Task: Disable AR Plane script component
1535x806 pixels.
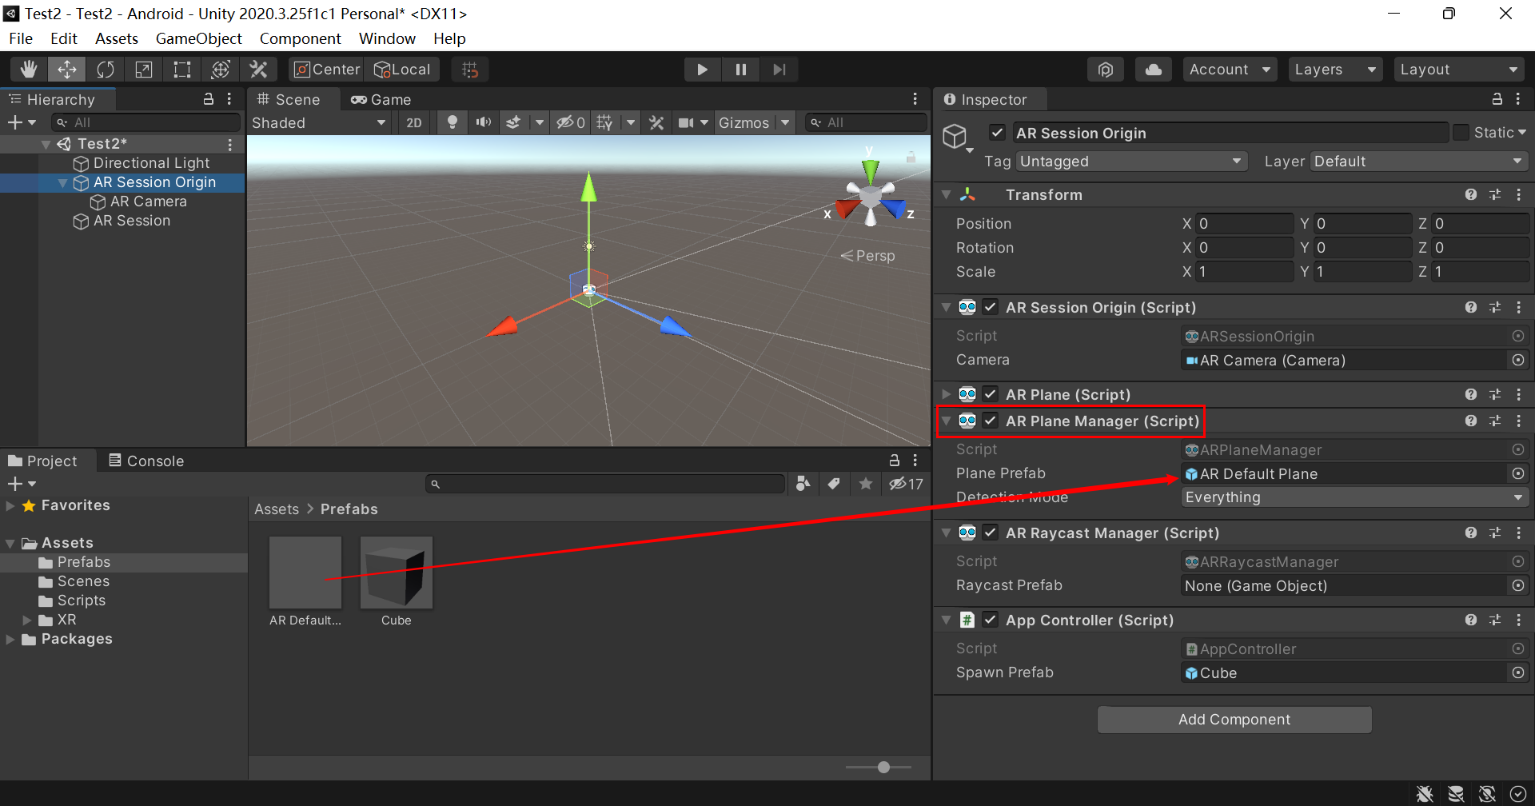Action: point(990,394)
